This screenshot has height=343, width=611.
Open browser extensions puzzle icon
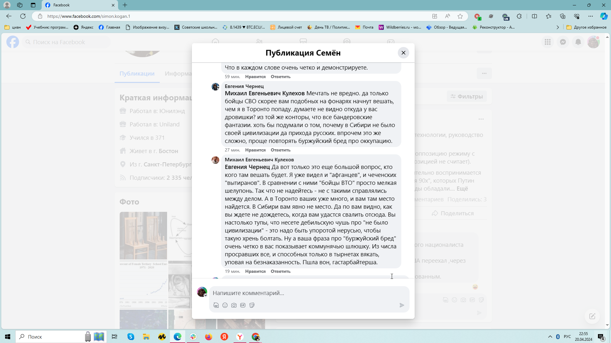(519, 16)
